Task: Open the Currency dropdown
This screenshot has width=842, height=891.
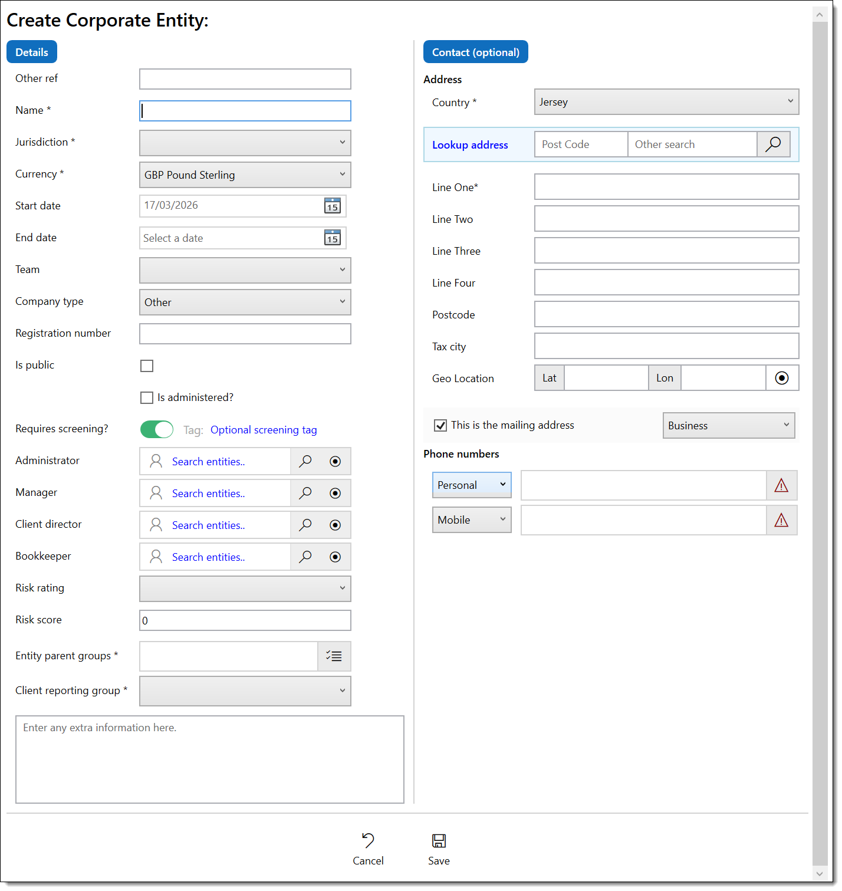Action: pyautogui.click(x=245, y=175)
